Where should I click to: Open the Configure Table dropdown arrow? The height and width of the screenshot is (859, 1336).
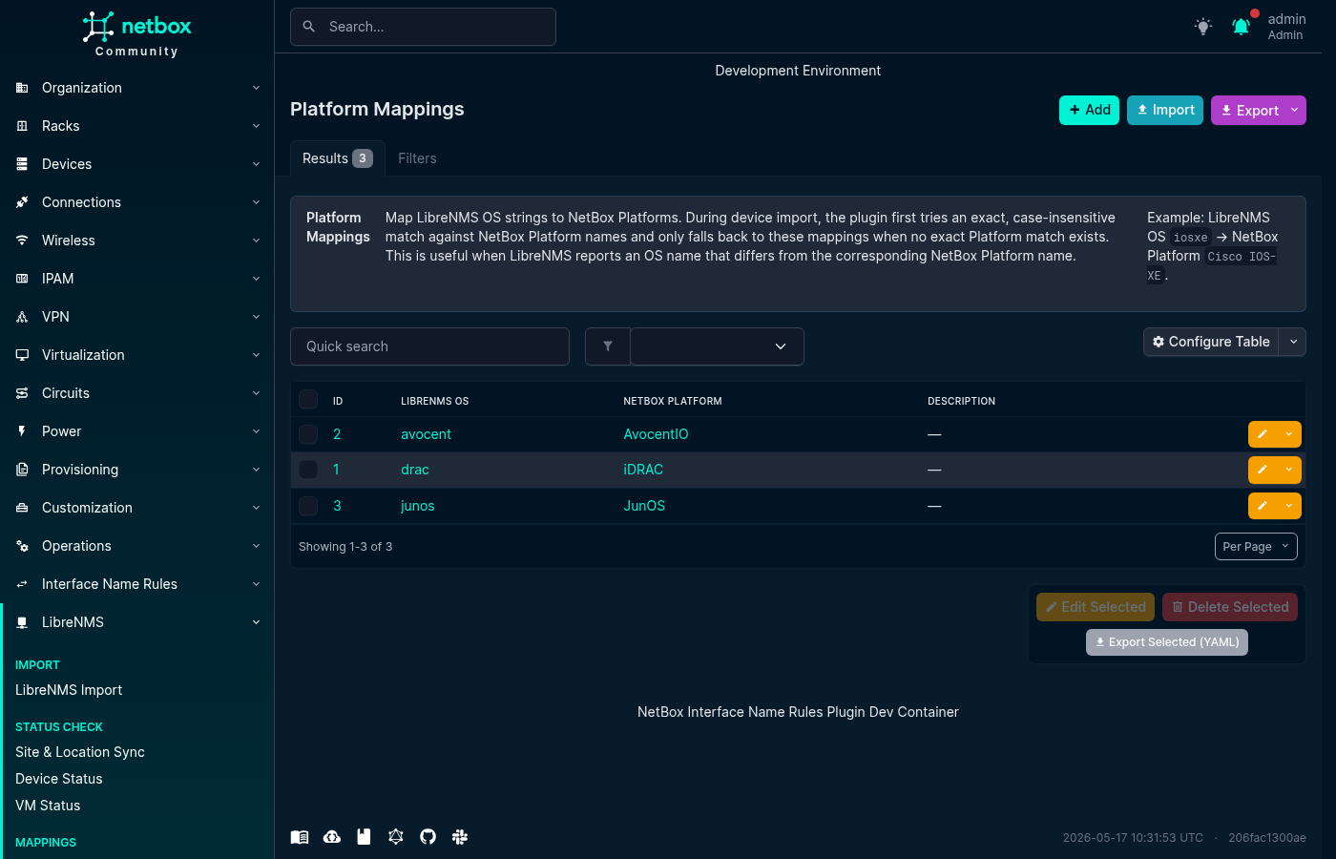[x=1293, y=342]
